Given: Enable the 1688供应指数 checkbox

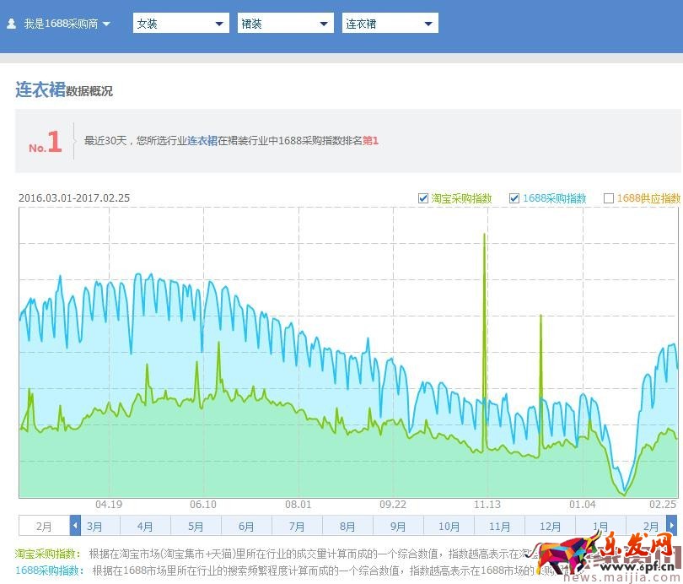Looking at the screenshot, I should click(x=607, y=198).
